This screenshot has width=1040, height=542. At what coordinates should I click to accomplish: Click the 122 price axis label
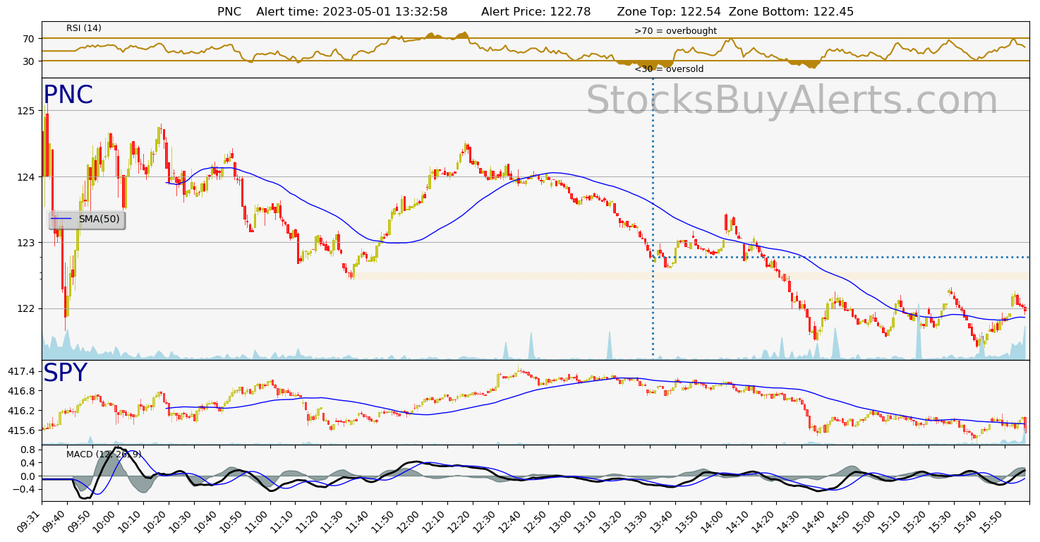pyautogui.click(x=26, y=308)
